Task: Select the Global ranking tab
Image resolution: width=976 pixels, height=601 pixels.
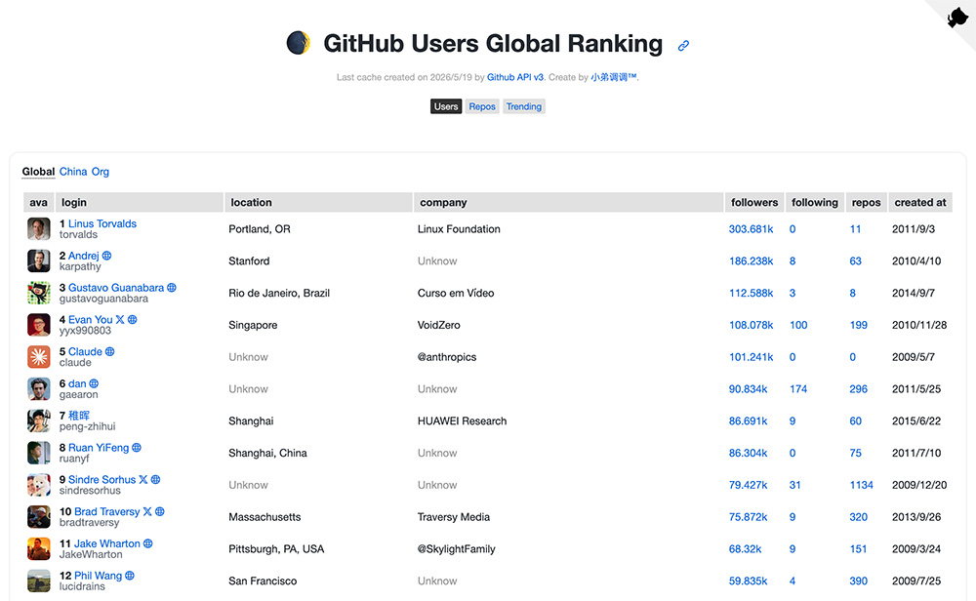Action: (x=39, y=172)
